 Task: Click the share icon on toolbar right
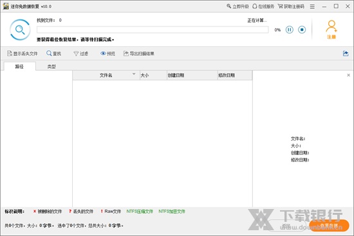[346, 53]
